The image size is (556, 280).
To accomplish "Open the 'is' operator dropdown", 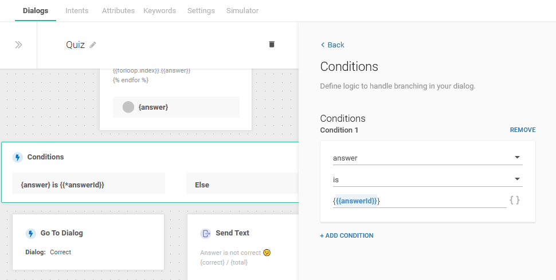I will pyautogui.click(x=427, y=179).
